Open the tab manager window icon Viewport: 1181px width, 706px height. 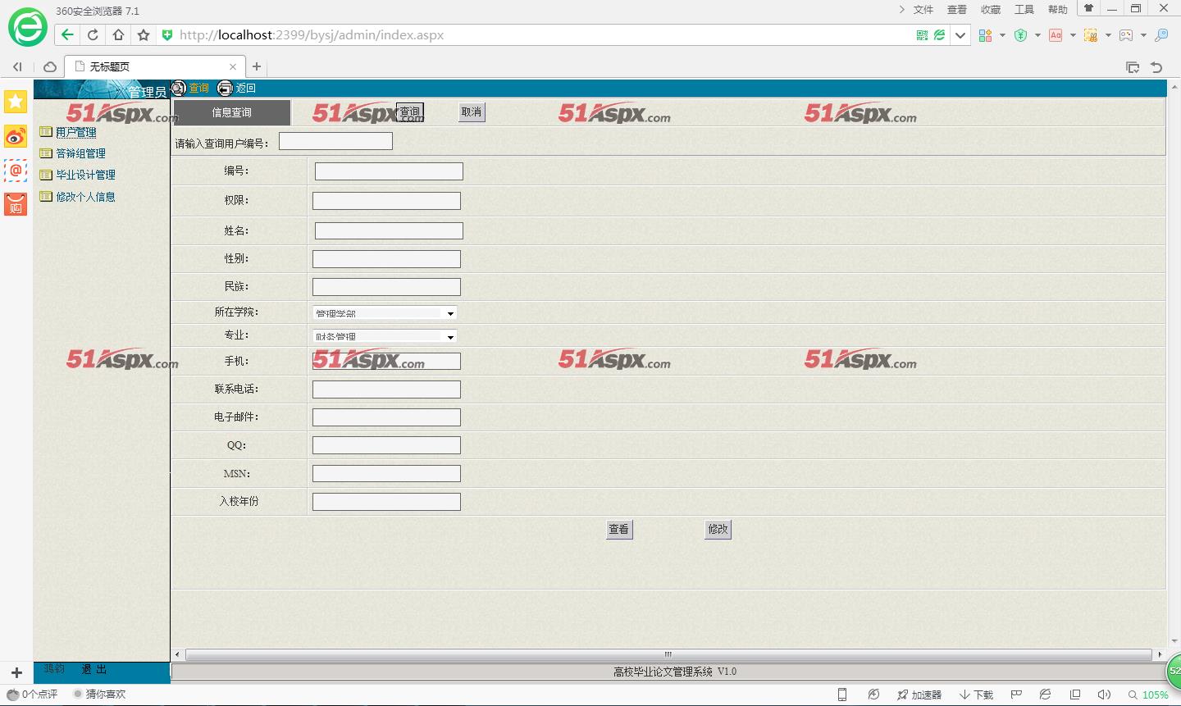click(1133, 67)
